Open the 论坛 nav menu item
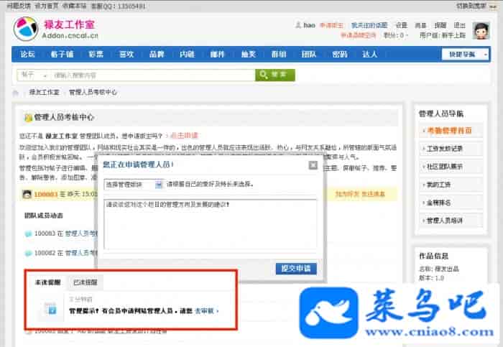Image resolution: width=503 pixels, height=347 pixels. [x=27, y=54]
